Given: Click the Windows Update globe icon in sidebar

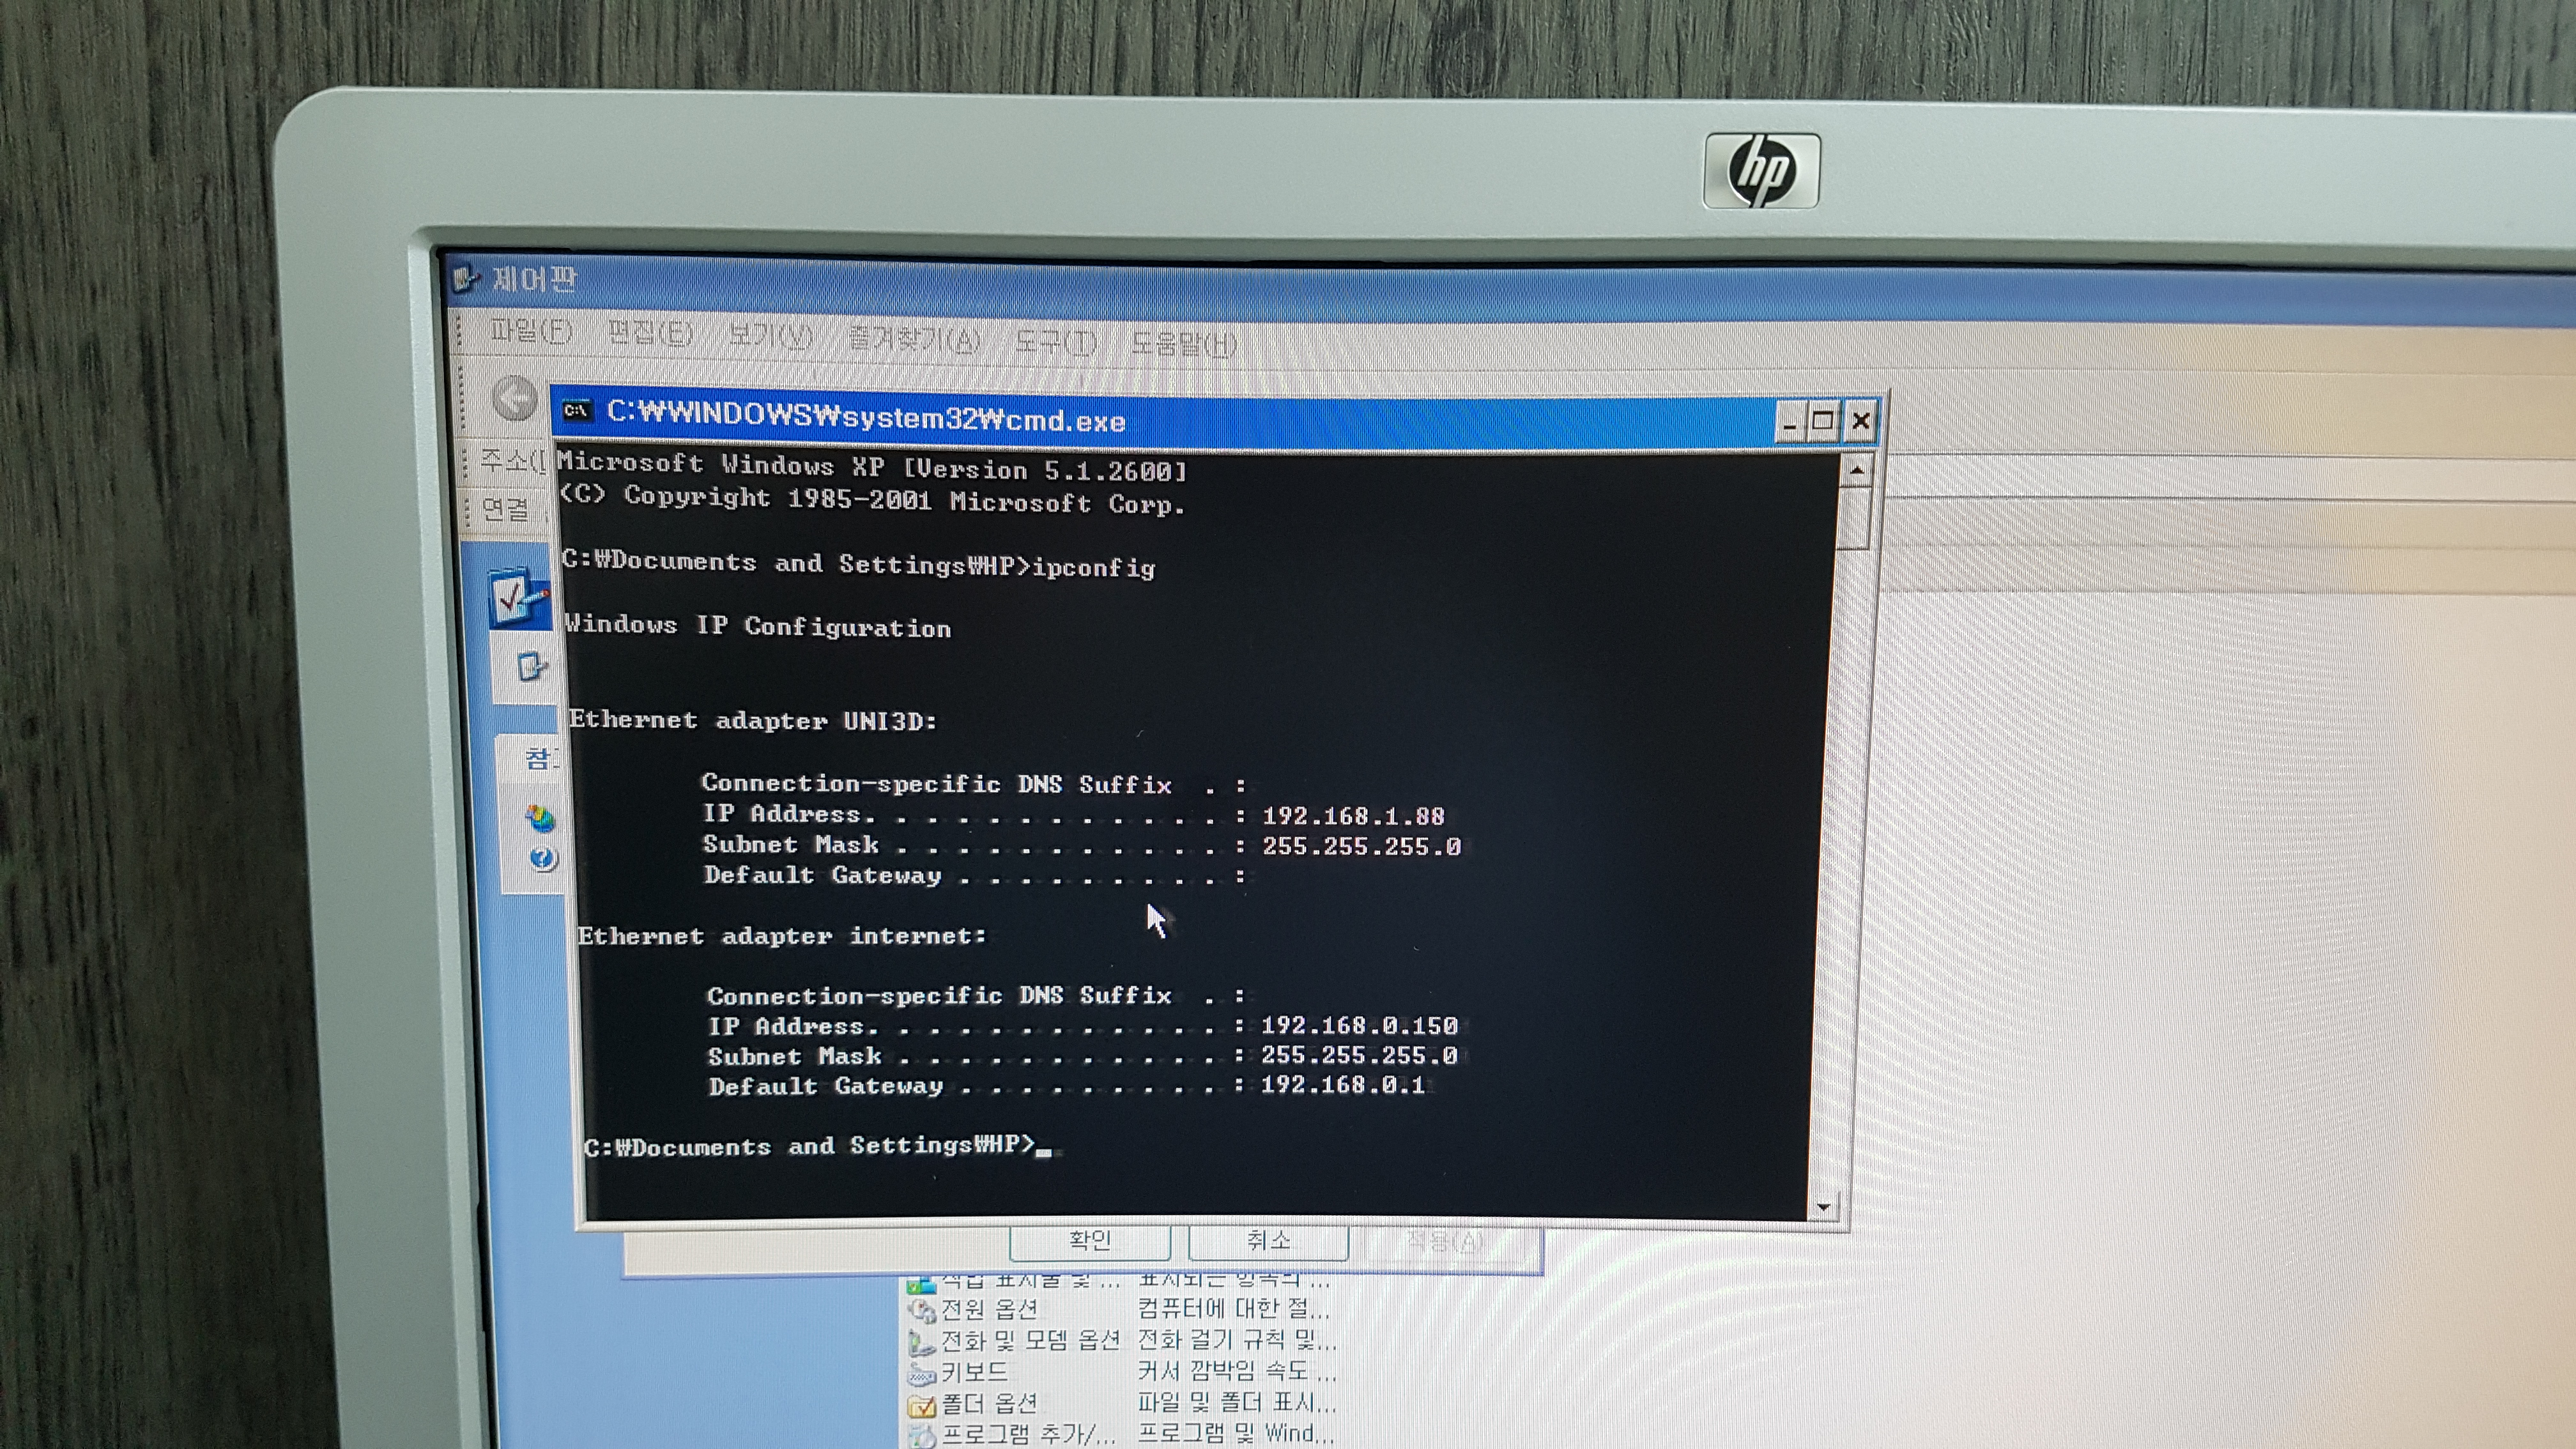Looking at the screenshot, I should coord(540,818).
